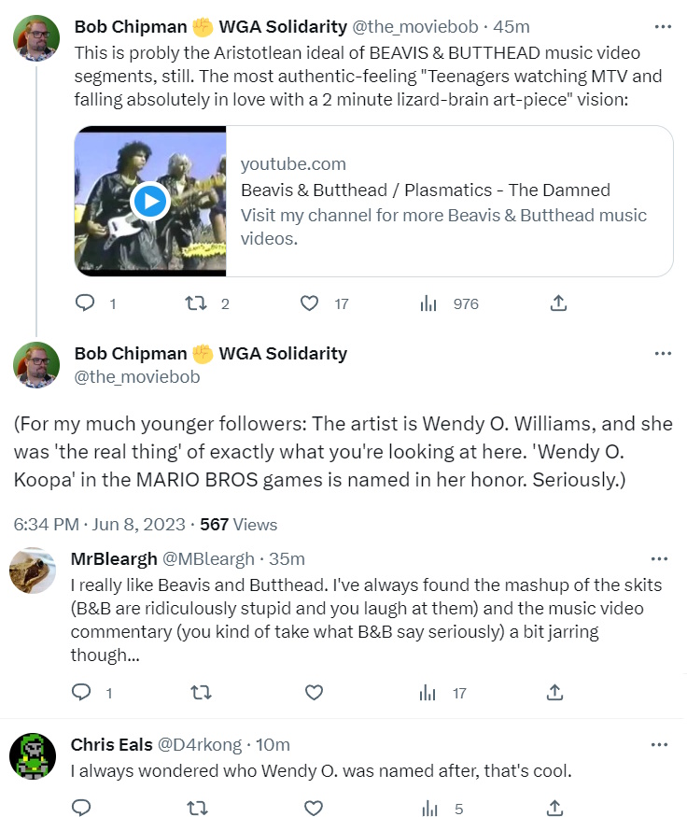Retweet the Beavis & Butthead video tweet
687x817 pixels.
click(196, 303)
